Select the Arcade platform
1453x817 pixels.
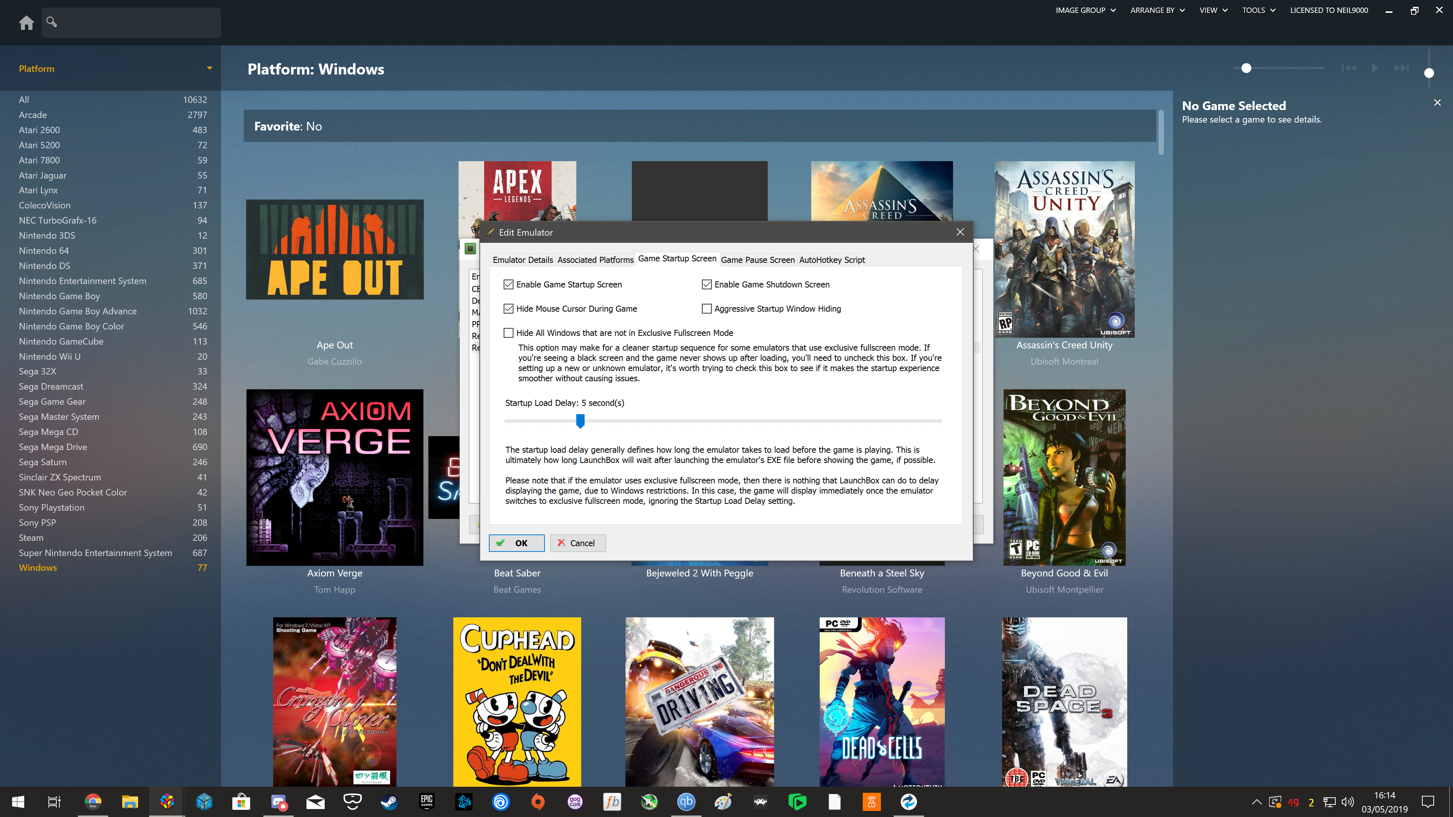click(x=113, y=115)
